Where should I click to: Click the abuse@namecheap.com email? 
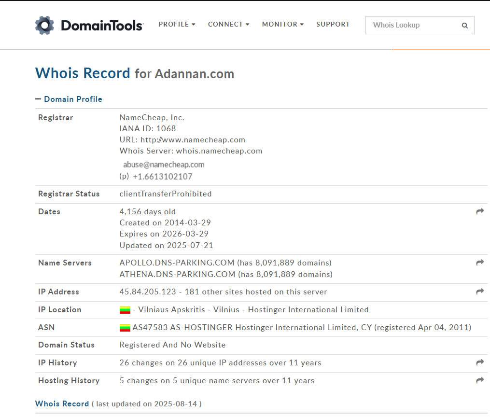164,165
